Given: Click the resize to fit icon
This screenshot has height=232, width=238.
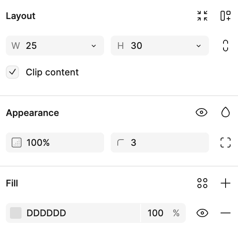Looking at the screenshot, I should coord(202,16).
